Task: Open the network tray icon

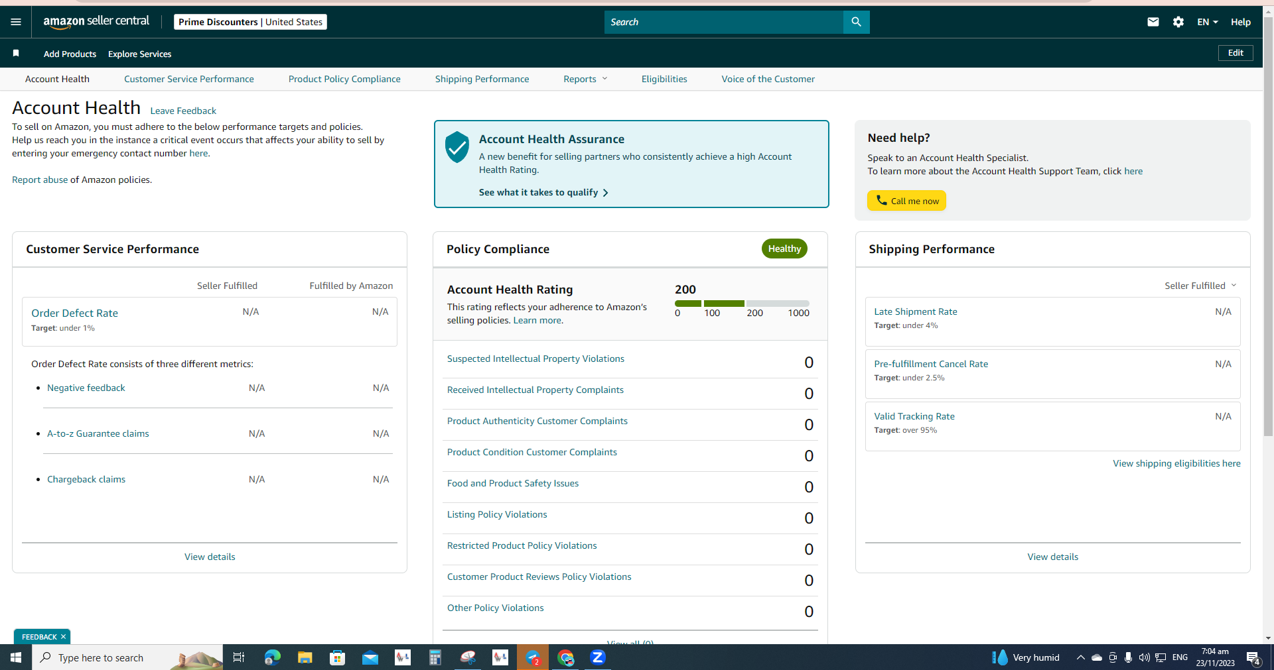Action: point(1161,657)
